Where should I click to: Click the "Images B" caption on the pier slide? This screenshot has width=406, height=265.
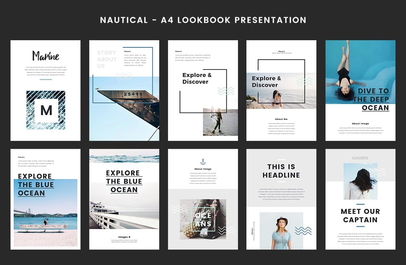click(123, 236)
